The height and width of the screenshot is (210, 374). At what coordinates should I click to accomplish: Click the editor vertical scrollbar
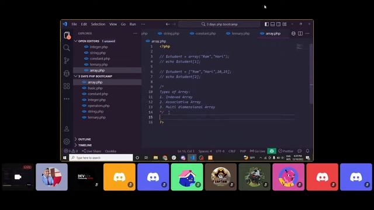[x=311, y=74]
